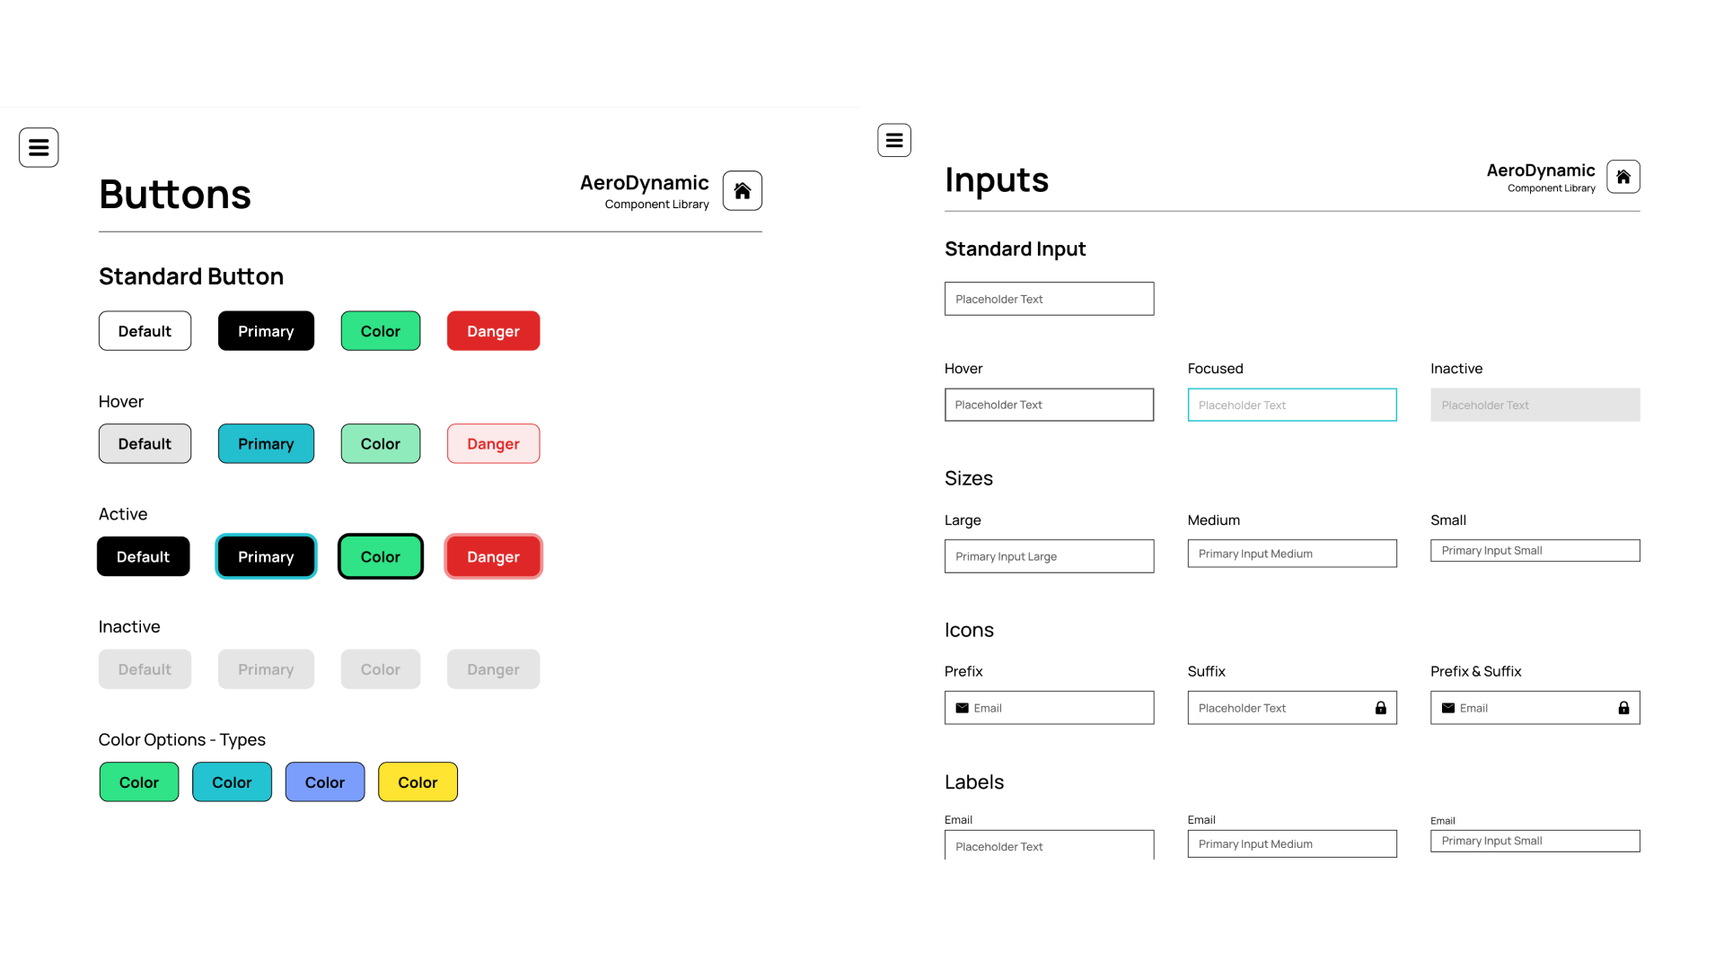
Task: Click the Primary Input Large field
Action: click(1049, 556)
